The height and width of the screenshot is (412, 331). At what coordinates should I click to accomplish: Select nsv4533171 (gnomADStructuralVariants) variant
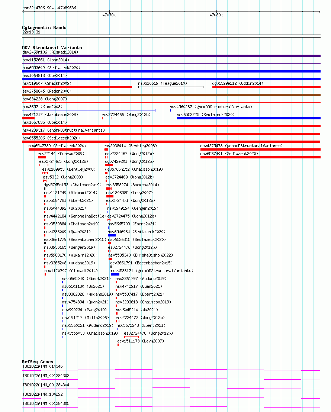(x=152, y=271)
